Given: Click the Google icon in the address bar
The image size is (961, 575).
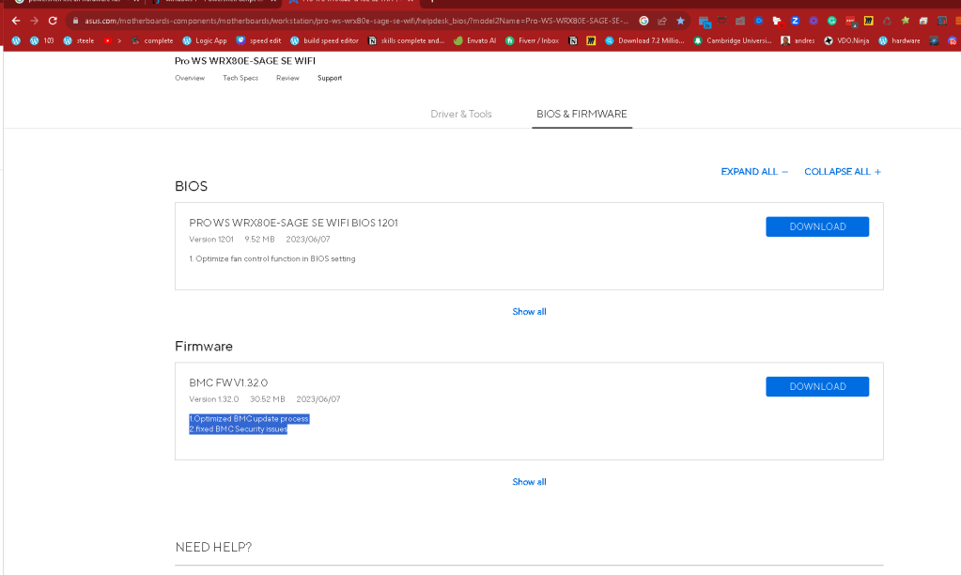Looking at the screenshot, I should 643,21.
